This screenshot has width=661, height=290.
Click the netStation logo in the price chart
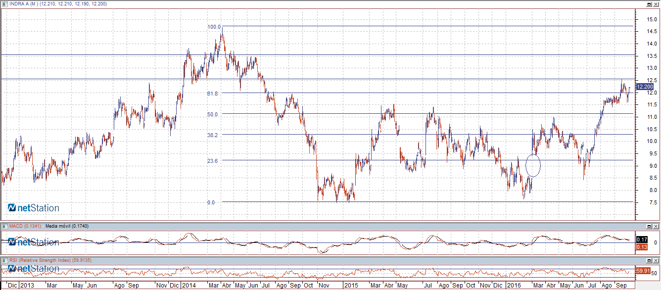(x=34, y=208)
